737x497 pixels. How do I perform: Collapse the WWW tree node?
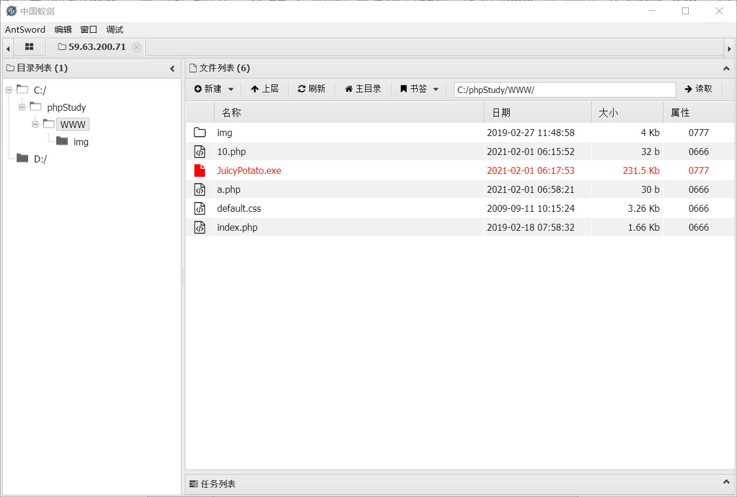coord(35,124)
